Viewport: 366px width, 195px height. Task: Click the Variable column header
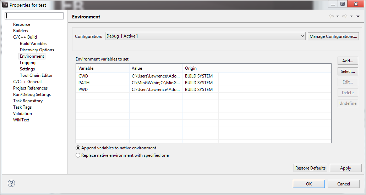(103, 68)
